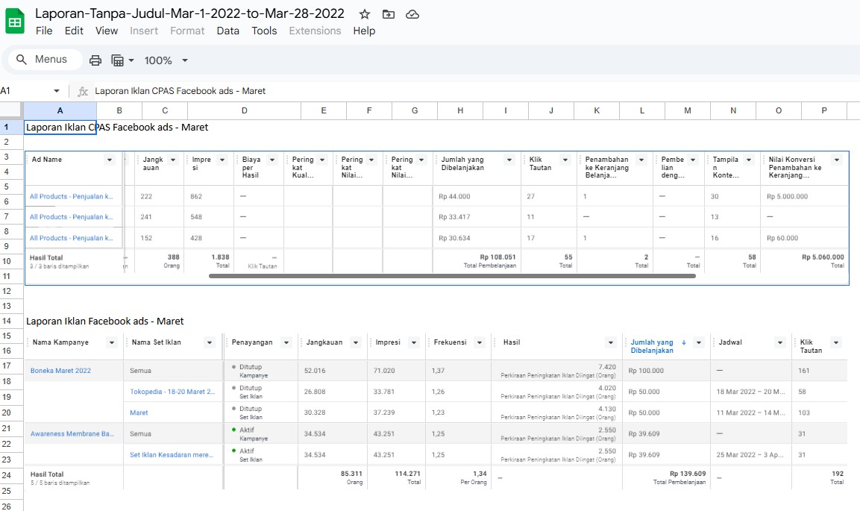Click the Awareness Membrane campaign link
This screenshot has width=860, height=511.
(72, 433)
